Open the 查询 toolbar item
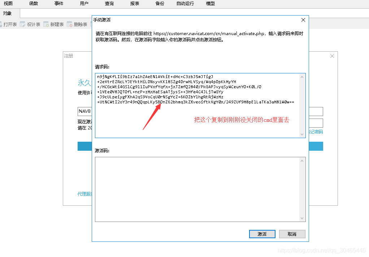 pos(109,4)
